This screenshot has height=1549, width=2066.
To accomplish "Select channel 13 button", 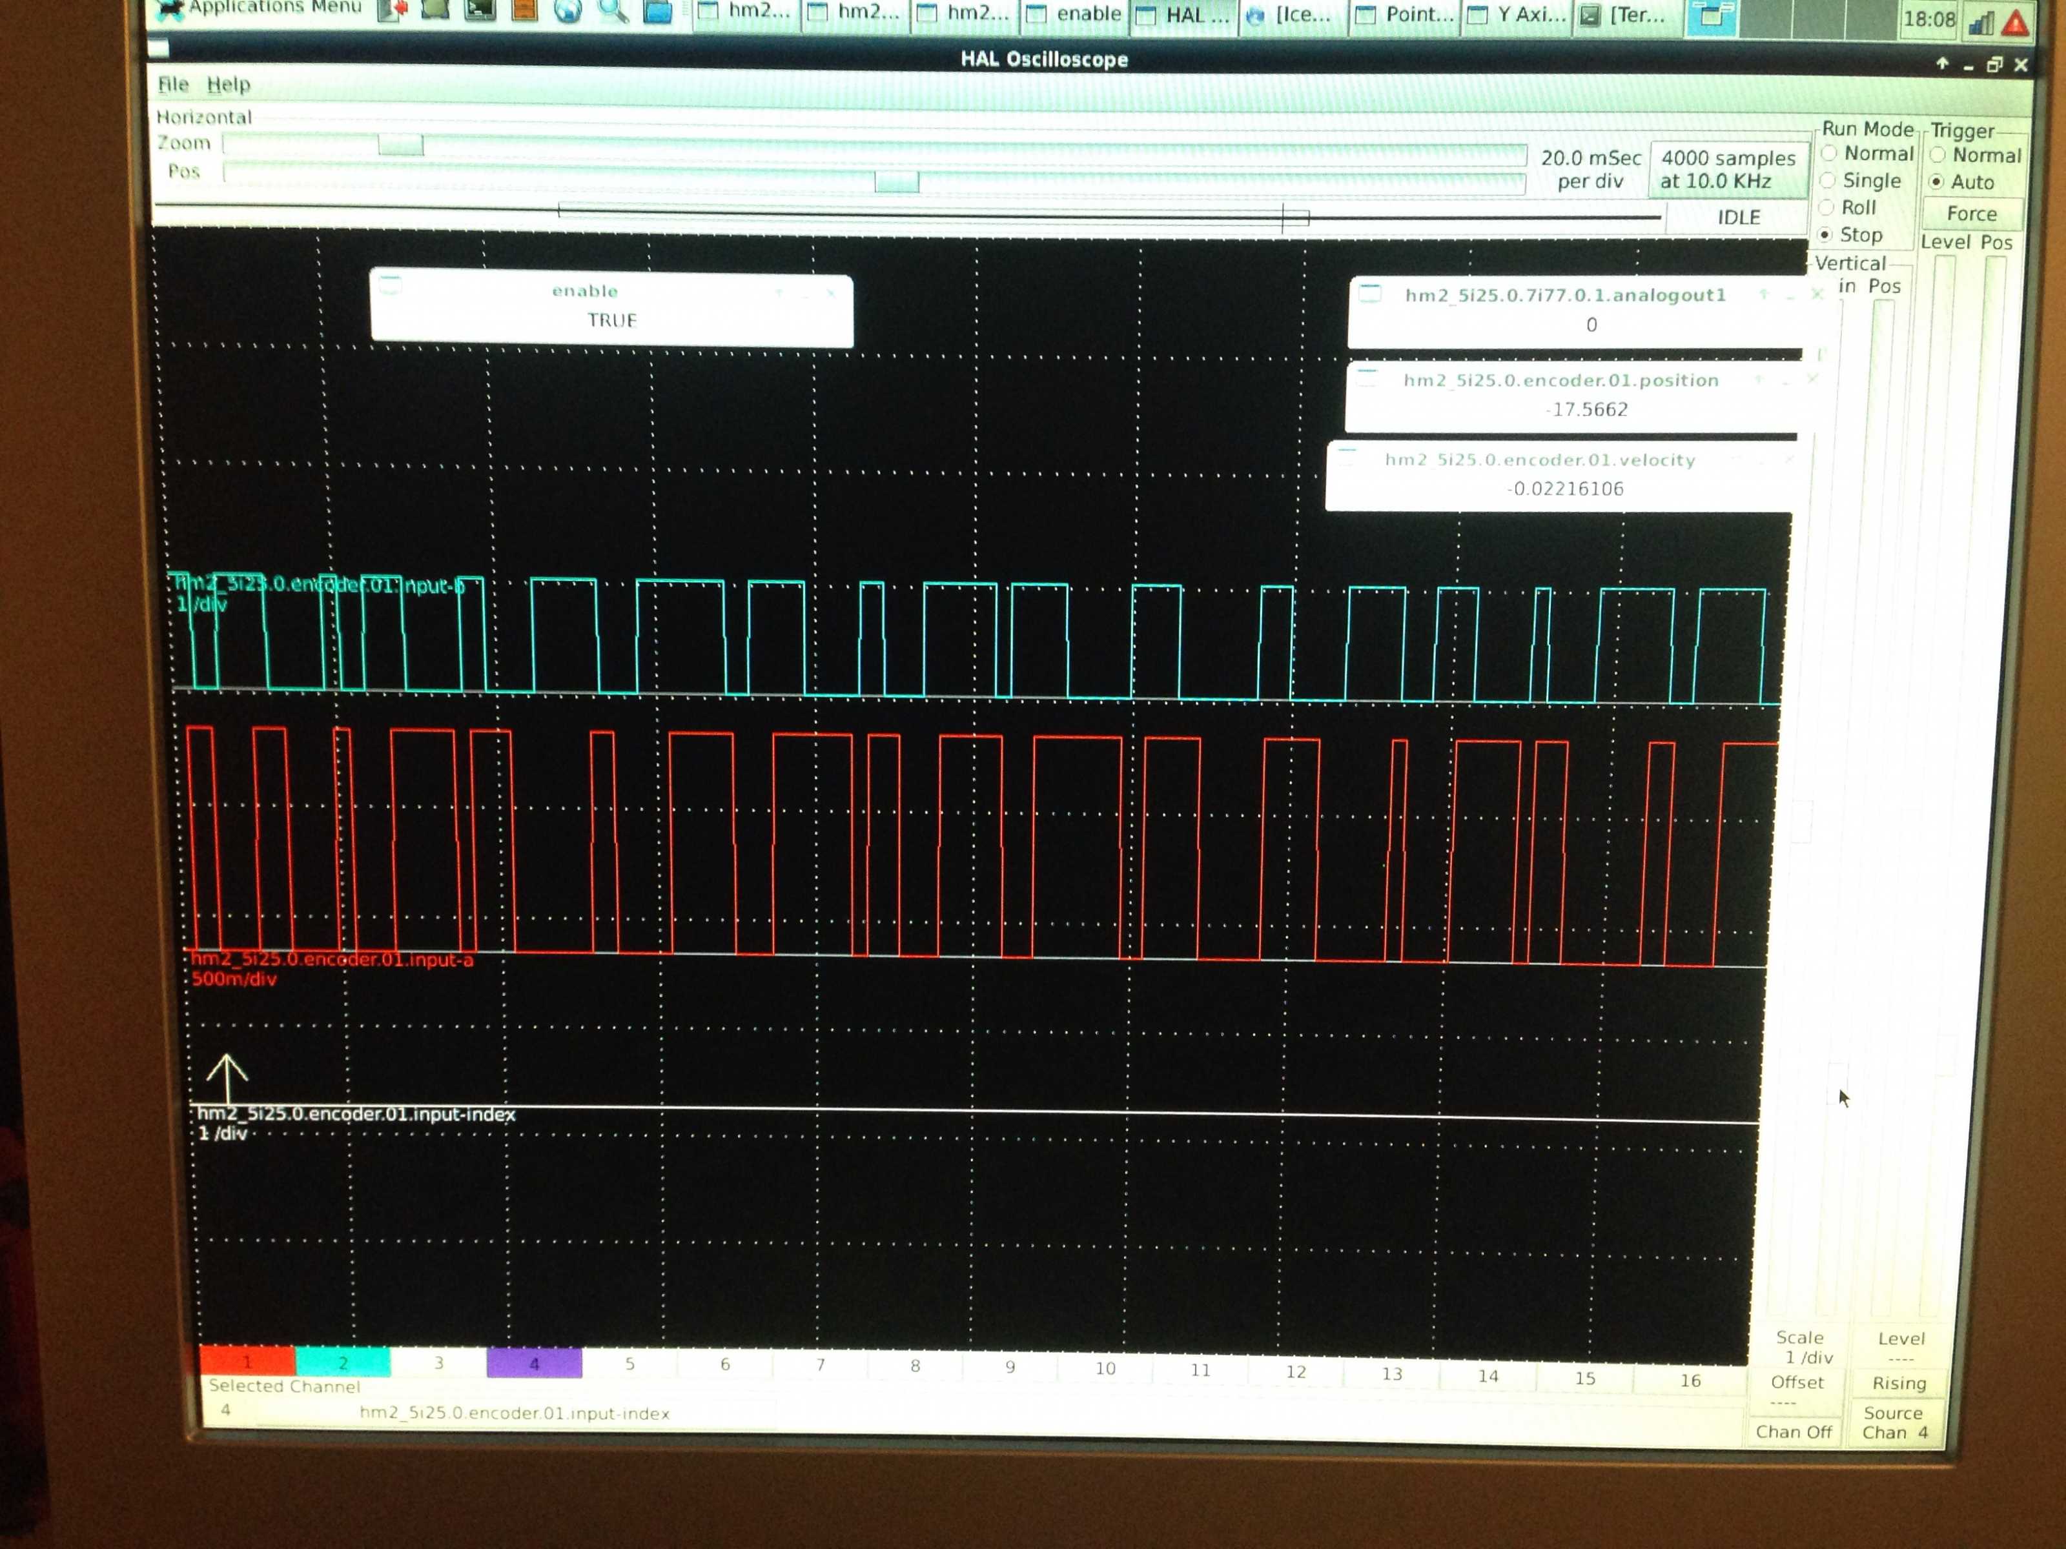I will (1393, 1374).
